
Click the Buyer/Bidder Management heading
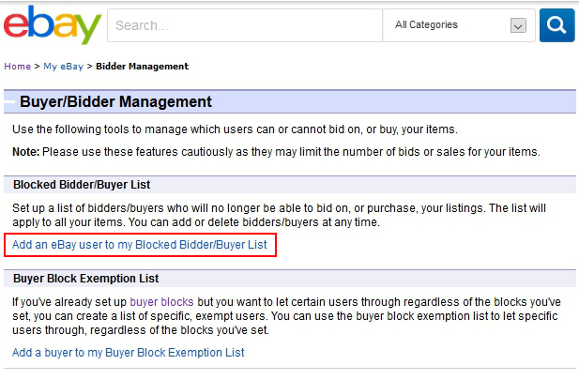pos(115,102)
